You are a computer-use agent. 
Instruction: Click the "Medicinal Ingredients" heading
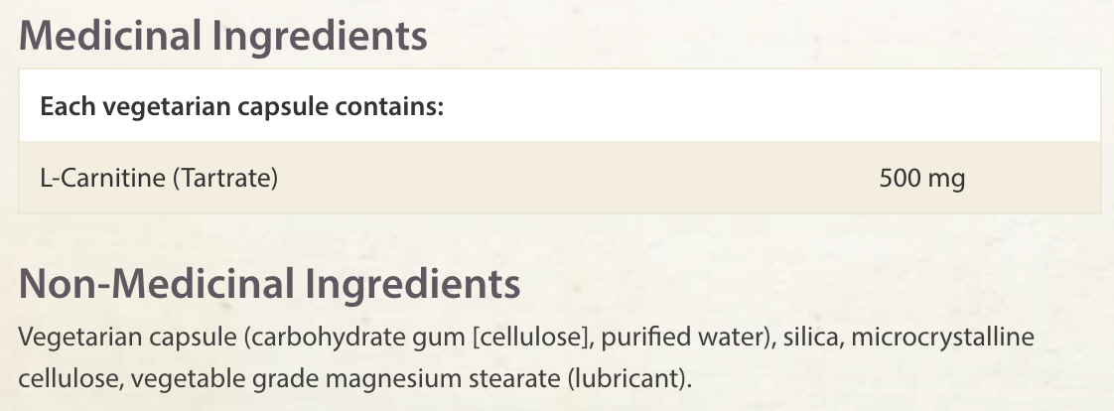223,37
